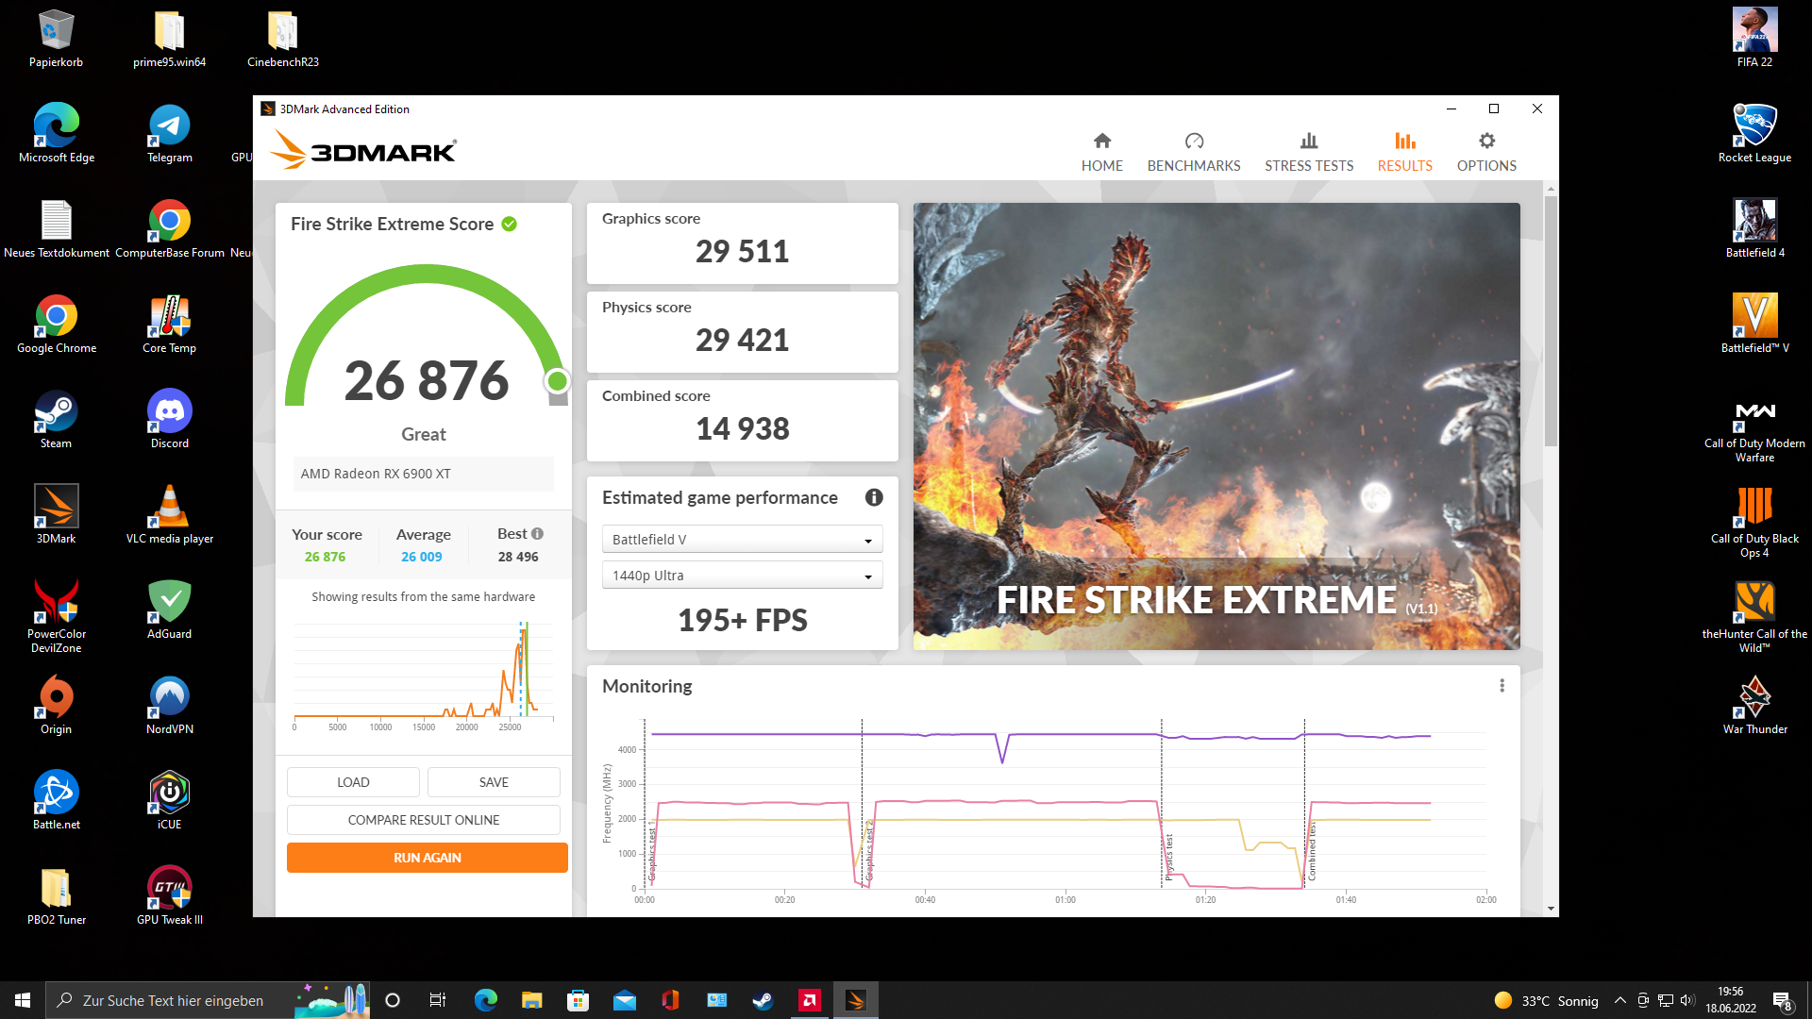Open the prime95.win64 folder icon
Screen dimensions: 1812x1019
[x=170, y=39]
